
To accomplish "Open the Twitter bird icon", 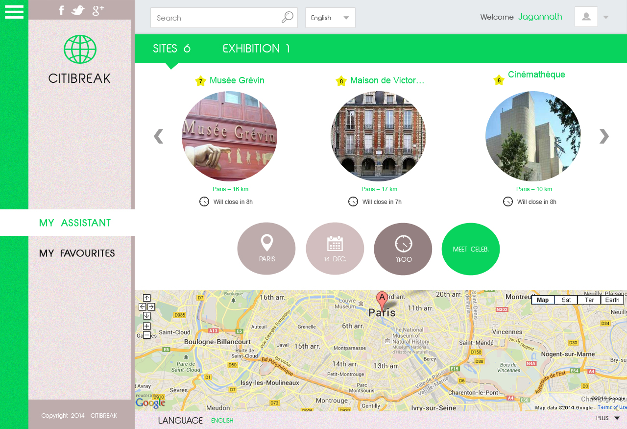I will point(78,10).
